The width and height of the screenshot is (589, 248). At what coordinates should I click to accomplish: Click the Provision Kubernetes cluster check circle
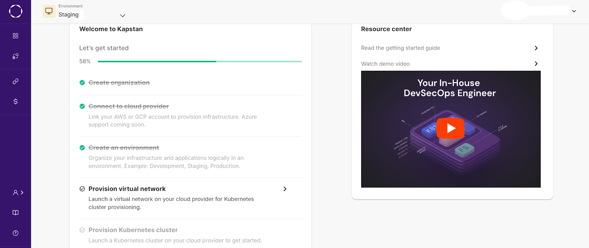pyautogui.click(x=82, y=230)
